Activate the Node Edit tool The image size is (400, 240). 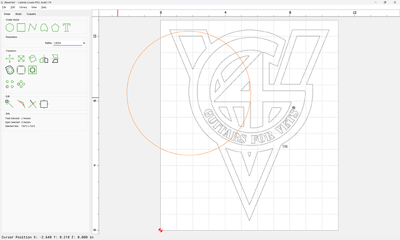pyautogui.click(x=9, y=104)
